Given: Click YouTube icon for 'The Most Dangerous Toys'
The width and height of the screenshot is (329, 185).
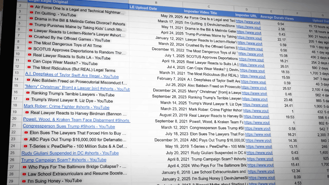Looking at the screenshot, I should click(x=30, y=43).
